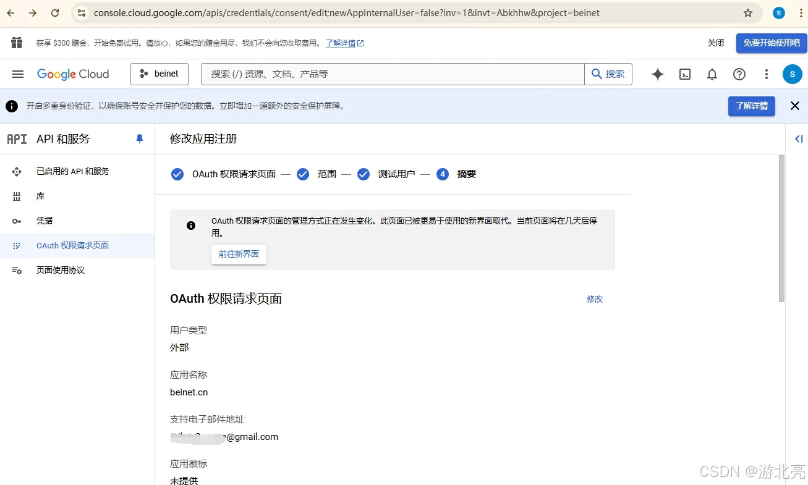The width and height of the screenshot is (808, 485).
Task: Click the step 4 摘要 circle icon
Action: (x=443, y=174)
